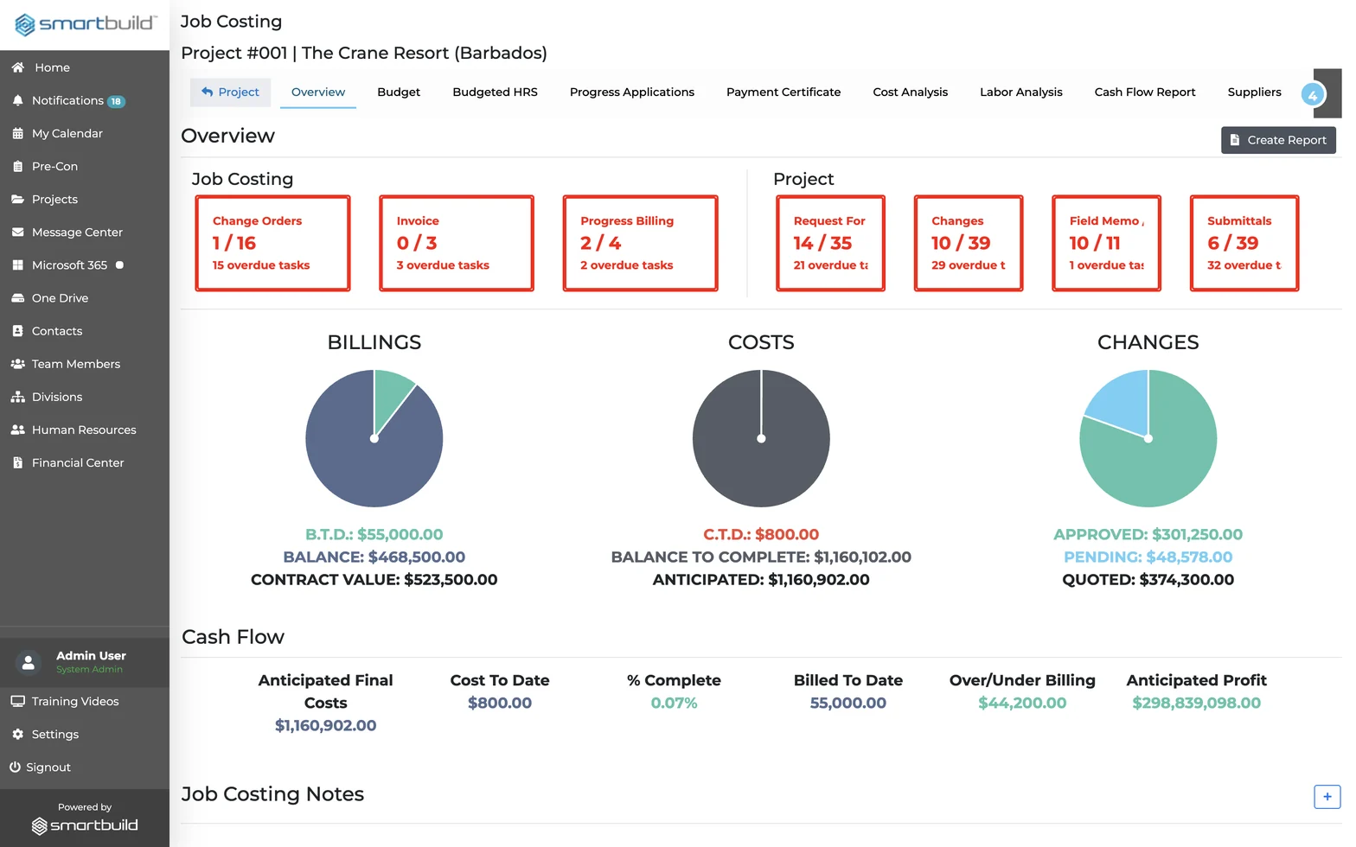Click the Financial Center document icon
Viewport: 1356px width, 847px height.
(x=17, y=462)
